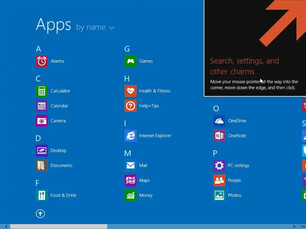This screenshot has width=306, height=229.
Task: Open the OneDrive cloud icon
Action: click(219, 121)
